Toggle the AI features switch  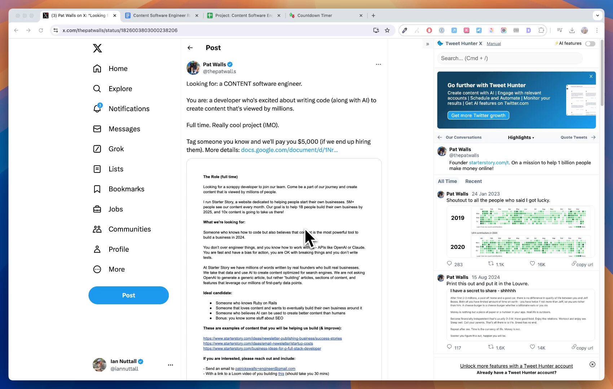pos(590,44)
